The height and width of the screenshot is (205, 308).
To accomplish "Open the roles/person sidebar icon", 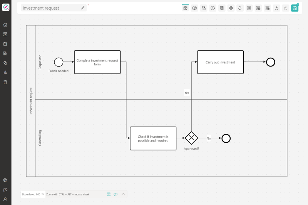I will pos(5,73).
